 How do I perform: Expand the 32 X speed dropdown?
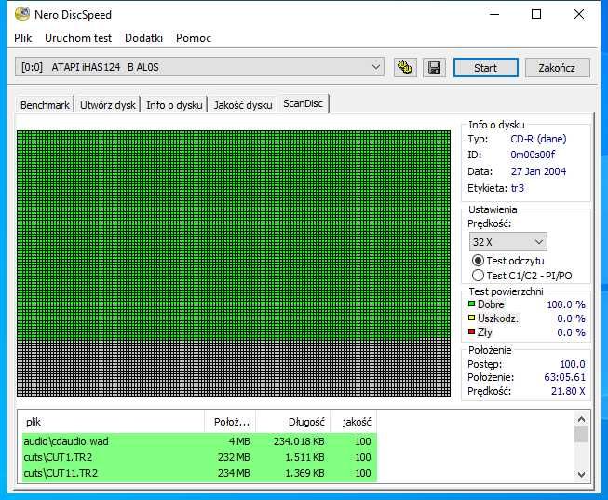(508, 242)
